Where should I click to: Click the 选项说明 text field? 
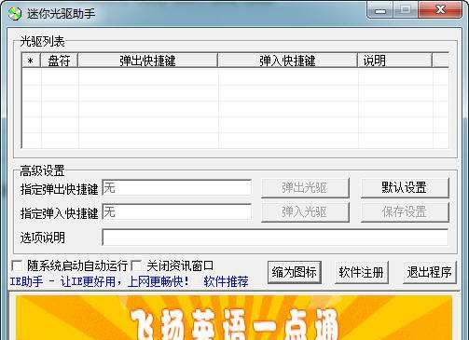pyautogui.click(x=275, y=238)
